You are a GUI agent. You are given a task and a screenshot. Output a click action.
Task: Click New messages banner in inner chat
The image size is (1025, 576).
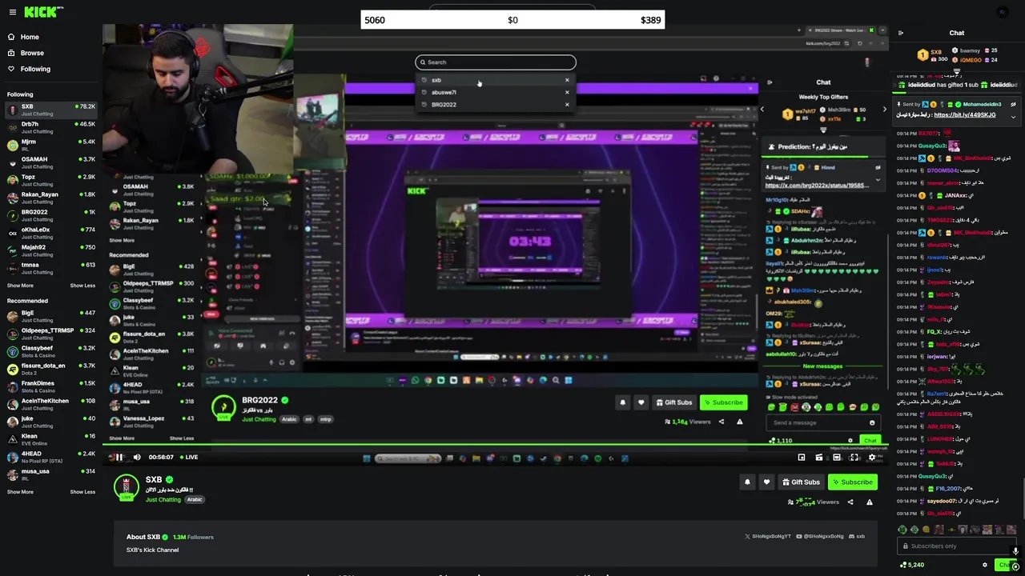[822, 366]
